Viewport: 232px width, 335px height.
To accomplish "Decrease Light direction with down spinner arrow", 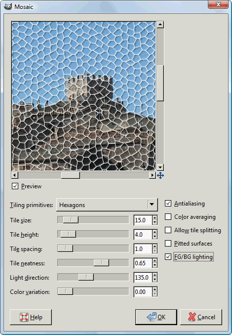I will [155, 280].
